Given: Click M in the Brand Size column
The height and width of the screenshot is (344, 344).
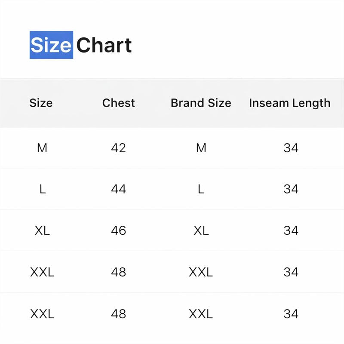Looking at the screenshot, I should [201, 148].
